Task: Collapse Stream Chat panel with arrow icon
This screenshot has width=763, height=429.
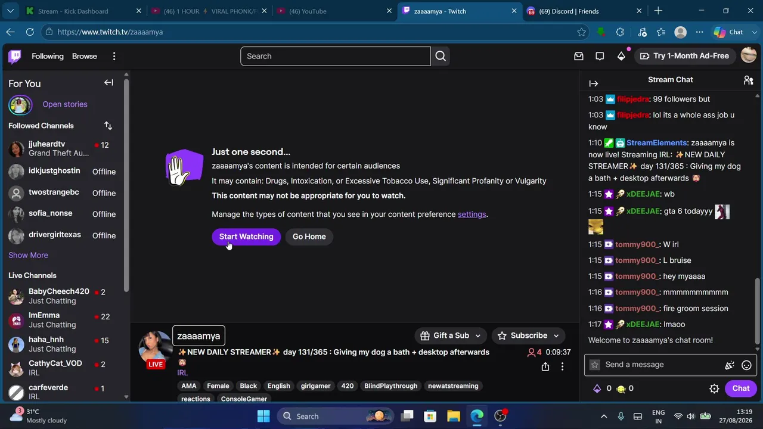Action: pyautogui.click(x=593, y=83)
